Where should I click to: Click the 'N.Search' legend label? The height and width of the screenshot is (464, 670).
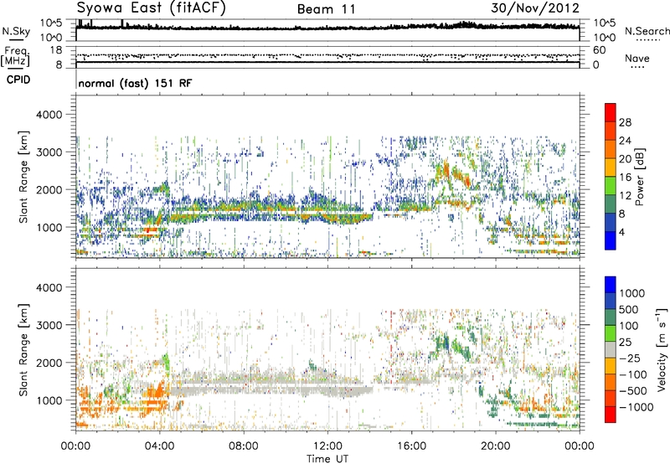pyautogui.click(x=647, y=31)
